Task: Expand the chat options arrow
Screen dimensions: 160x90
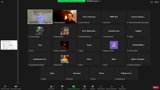Action: pyautogui.click(x=65, y=86)
